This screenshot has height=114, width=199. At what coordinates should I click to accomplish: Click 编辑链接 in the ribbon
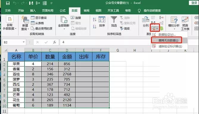coord(79,28)
